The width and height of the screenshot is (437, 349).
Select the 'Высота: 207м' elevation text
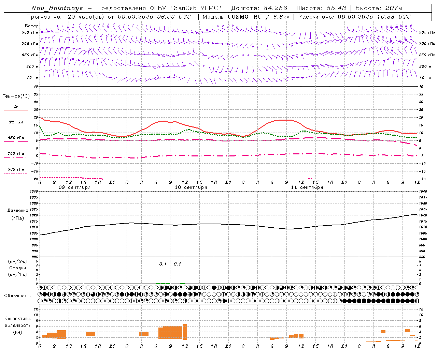pos(379,8)
